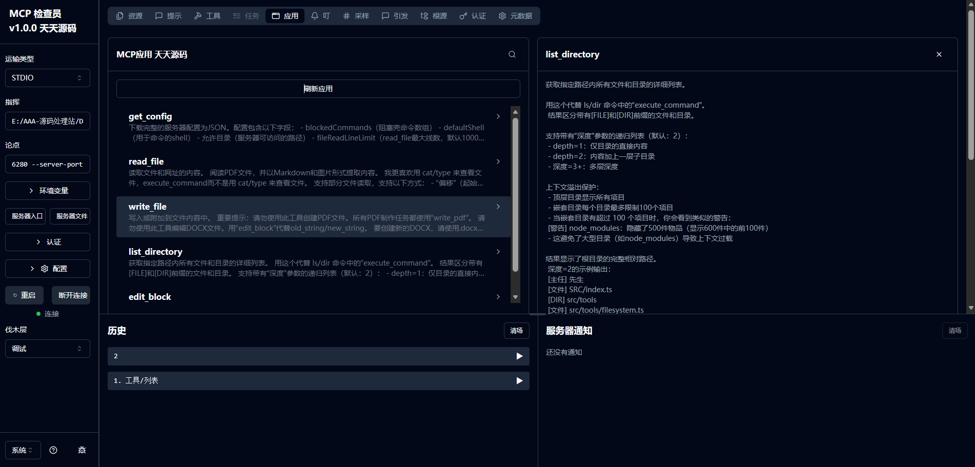975x467 pixels.
Task: Open the 认证 tab
Action: coord(473,16)
